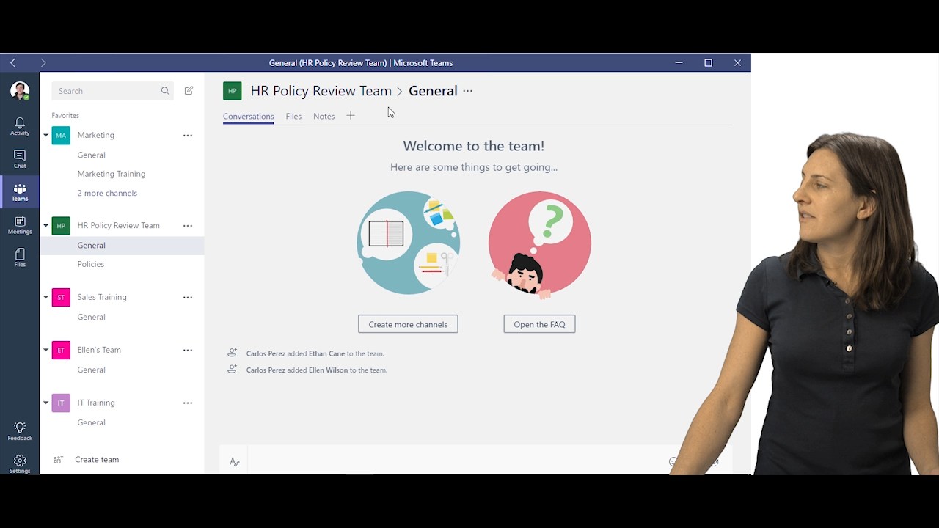The height and width of the screenshot is (528, 939).
Task: Add a tab with the plus icon
Action: [x=351, y=116]
